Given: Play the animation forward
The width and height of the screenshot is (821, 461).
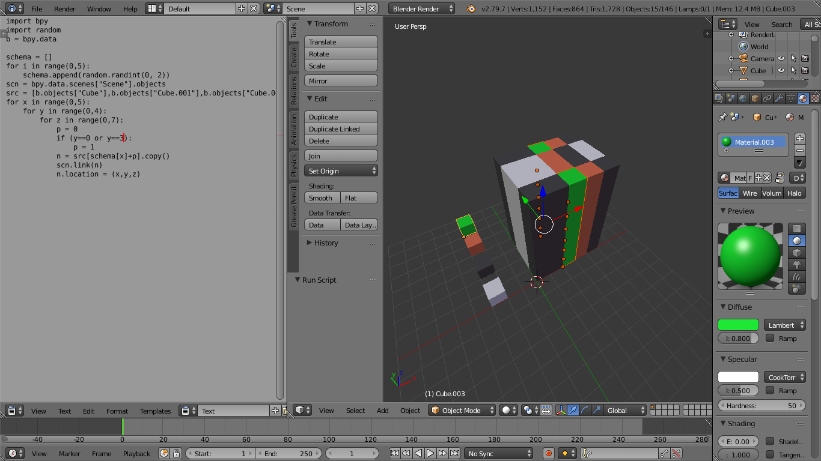Looking at the screenshot, I should tap(430, 454).
